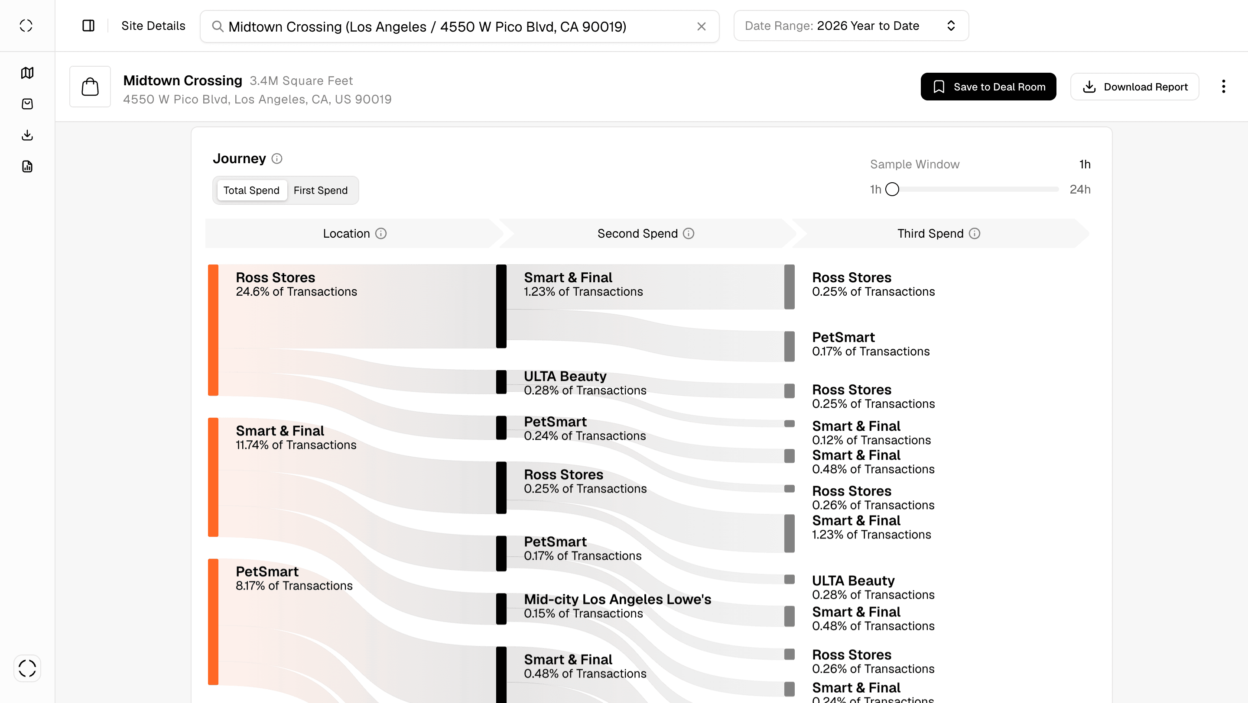Select the Total Spend tab
Viewport: 1248px width, 703px height.
point(251,190)
